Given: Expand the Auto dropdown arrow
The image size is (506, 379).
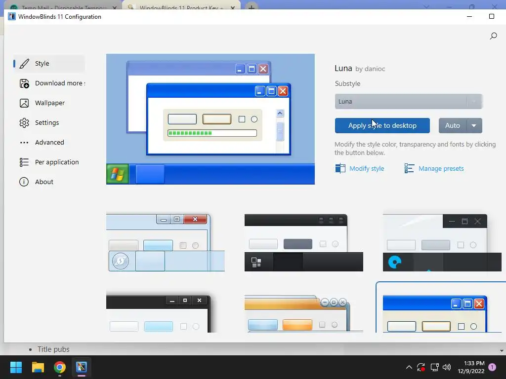Looking at the screenshot, I should [474, 125].
